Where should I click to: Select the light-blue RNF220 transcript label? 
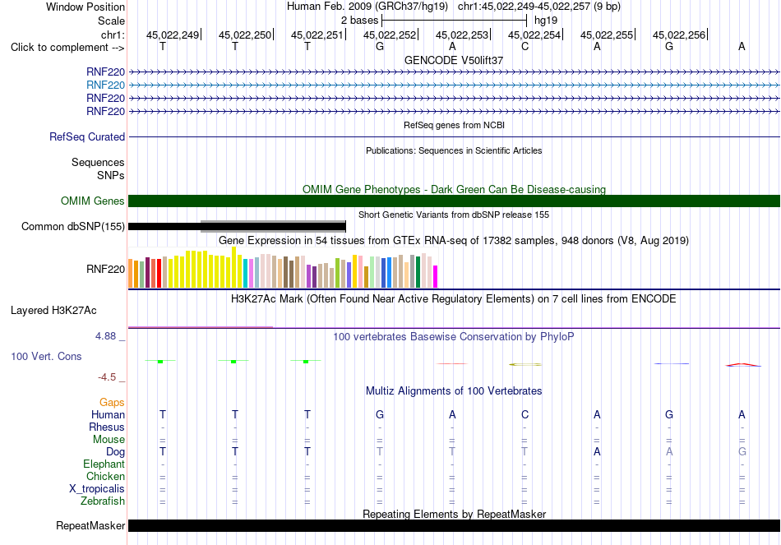coord(105,85)
